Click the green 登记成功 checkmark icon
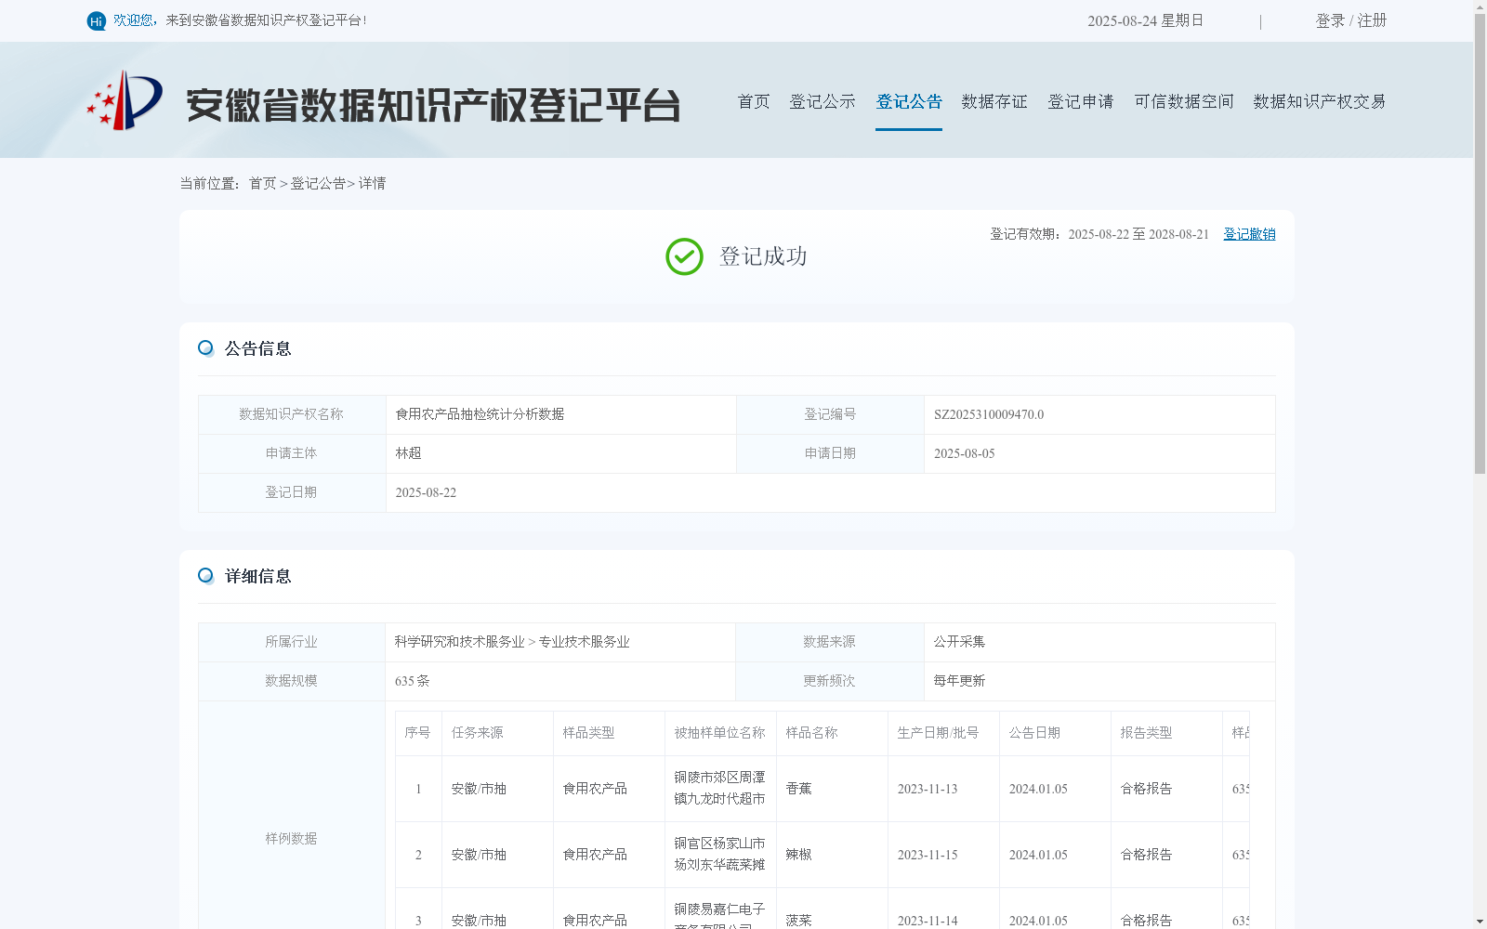 pos(684,256)
